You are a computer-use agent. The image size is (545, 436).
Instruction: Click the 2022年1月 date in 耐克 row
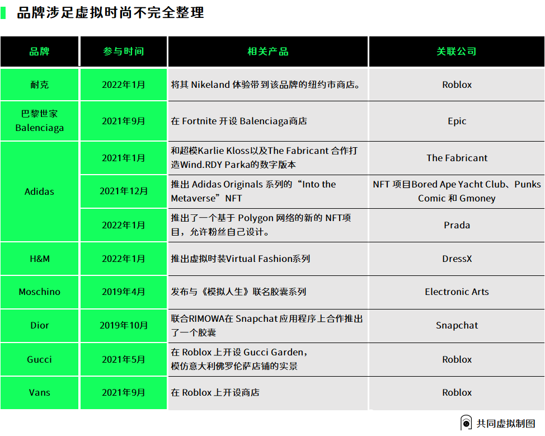(x=124, y=85)
